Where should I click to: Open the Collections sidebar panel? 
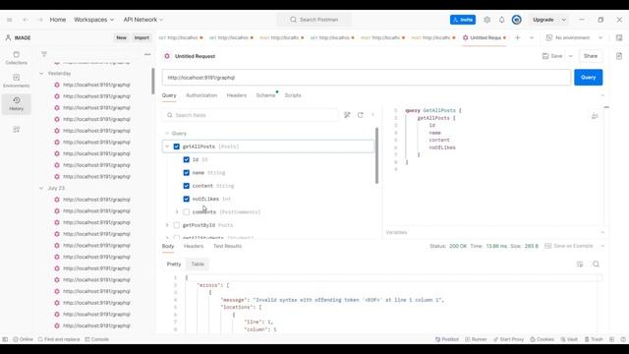(x=16, y=58)
